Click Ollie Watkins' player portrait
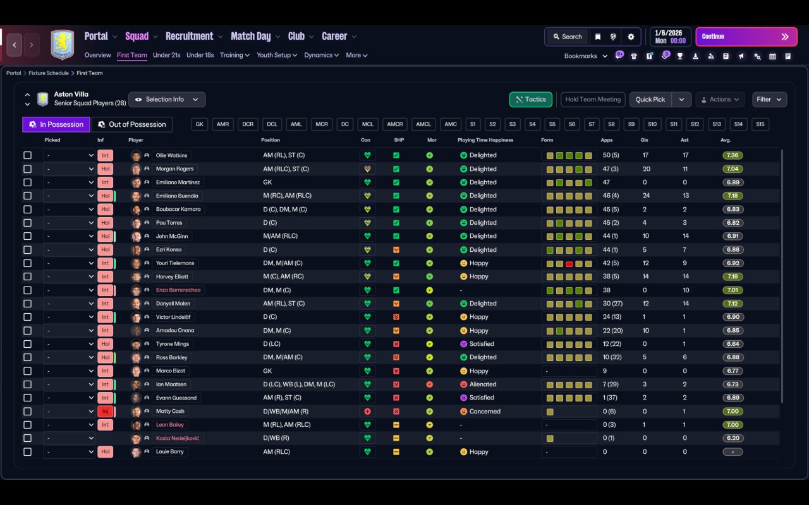The image size is (809, 505). [x=135, y=155]
